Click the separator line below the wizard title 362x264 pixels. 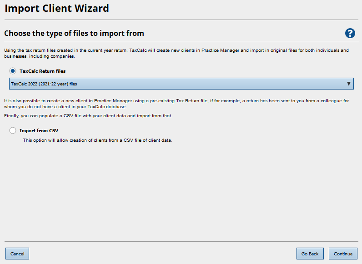[181, 20]
